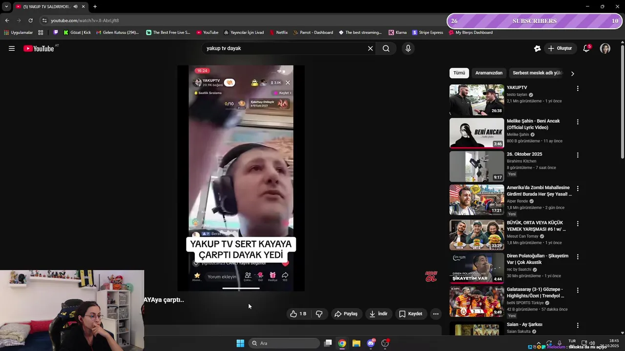Mute the tab via speaker icon
625x351 pixels.
(x=75, y=7)
